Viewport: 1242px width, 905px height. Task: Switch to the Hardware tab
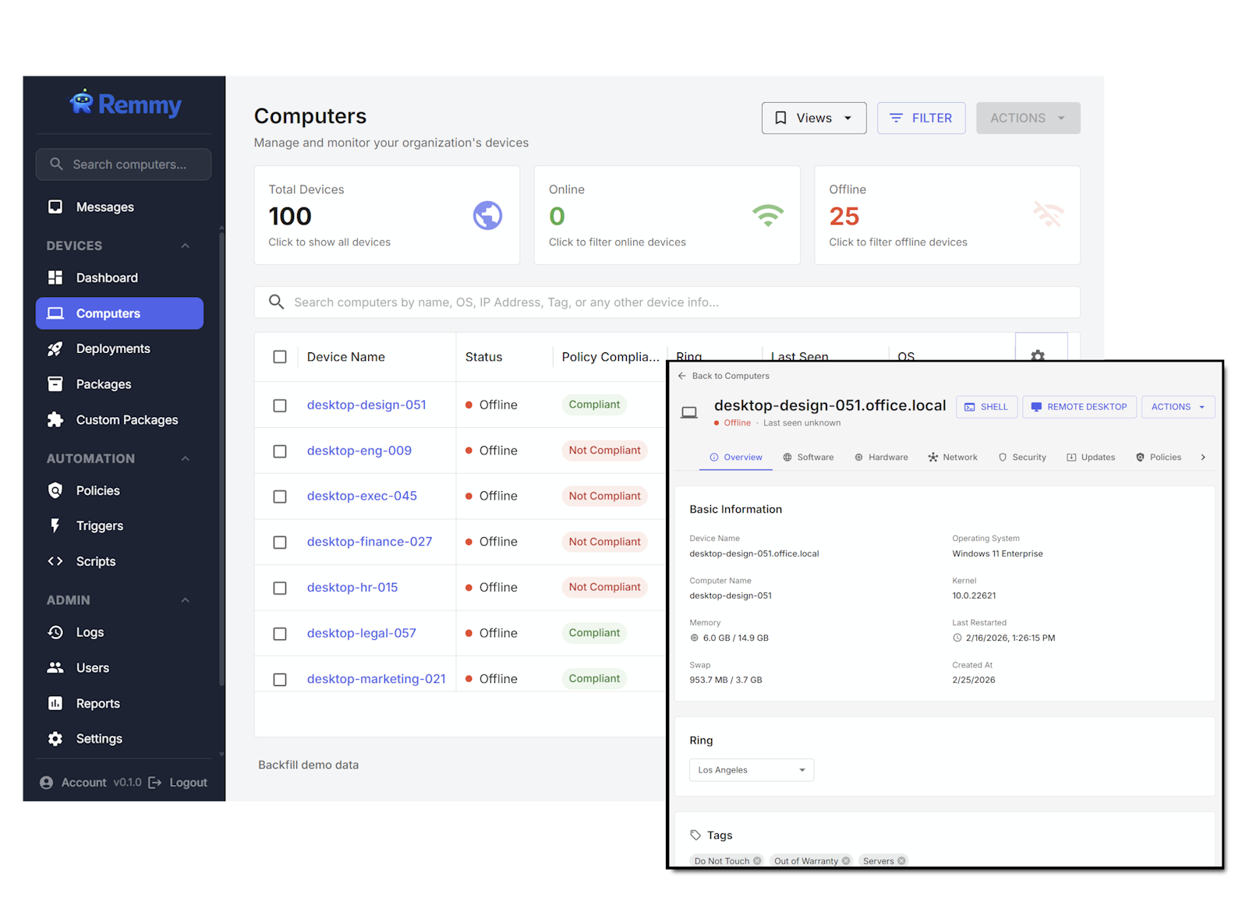tap(881, 458)
